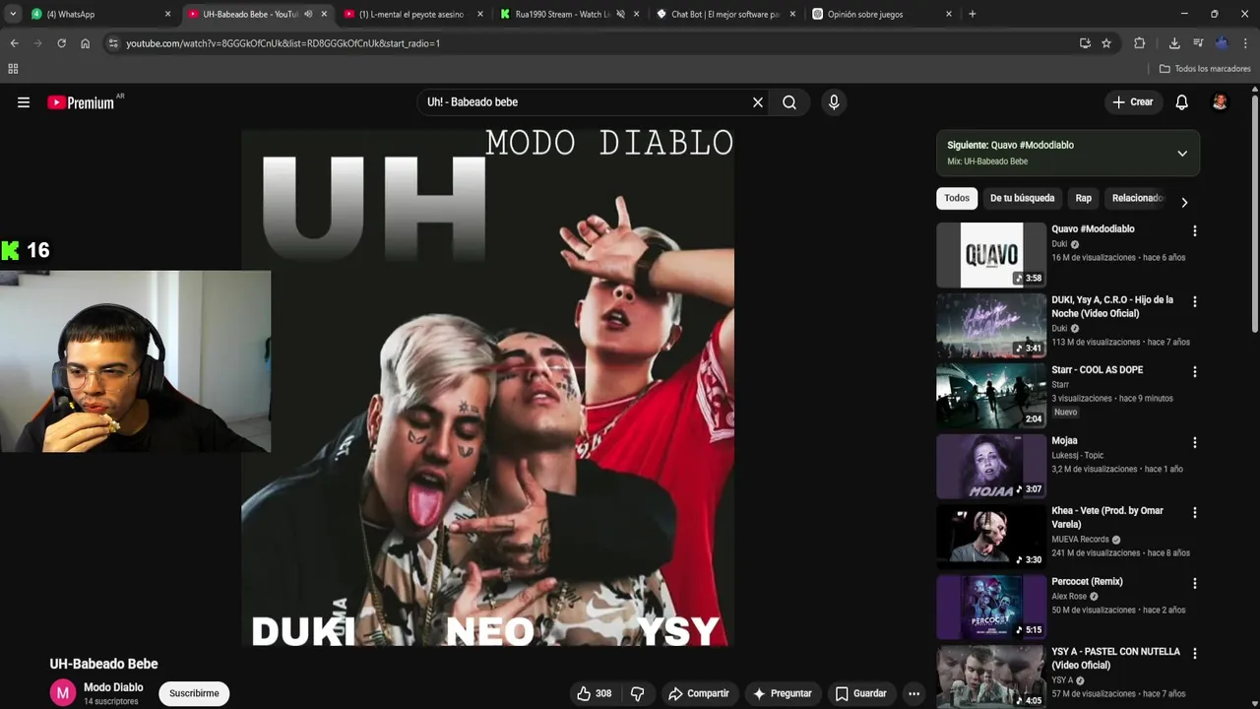Play the Quavo #Mododiablo thumbnail
Viewport: 1260px width, 709px height.
click(x=991, y=255)
